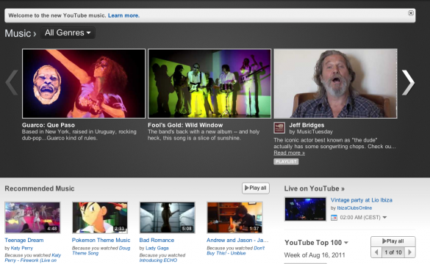
Task: Open the Katy Perry artist link under Teenage Dream
Action: 21,248
